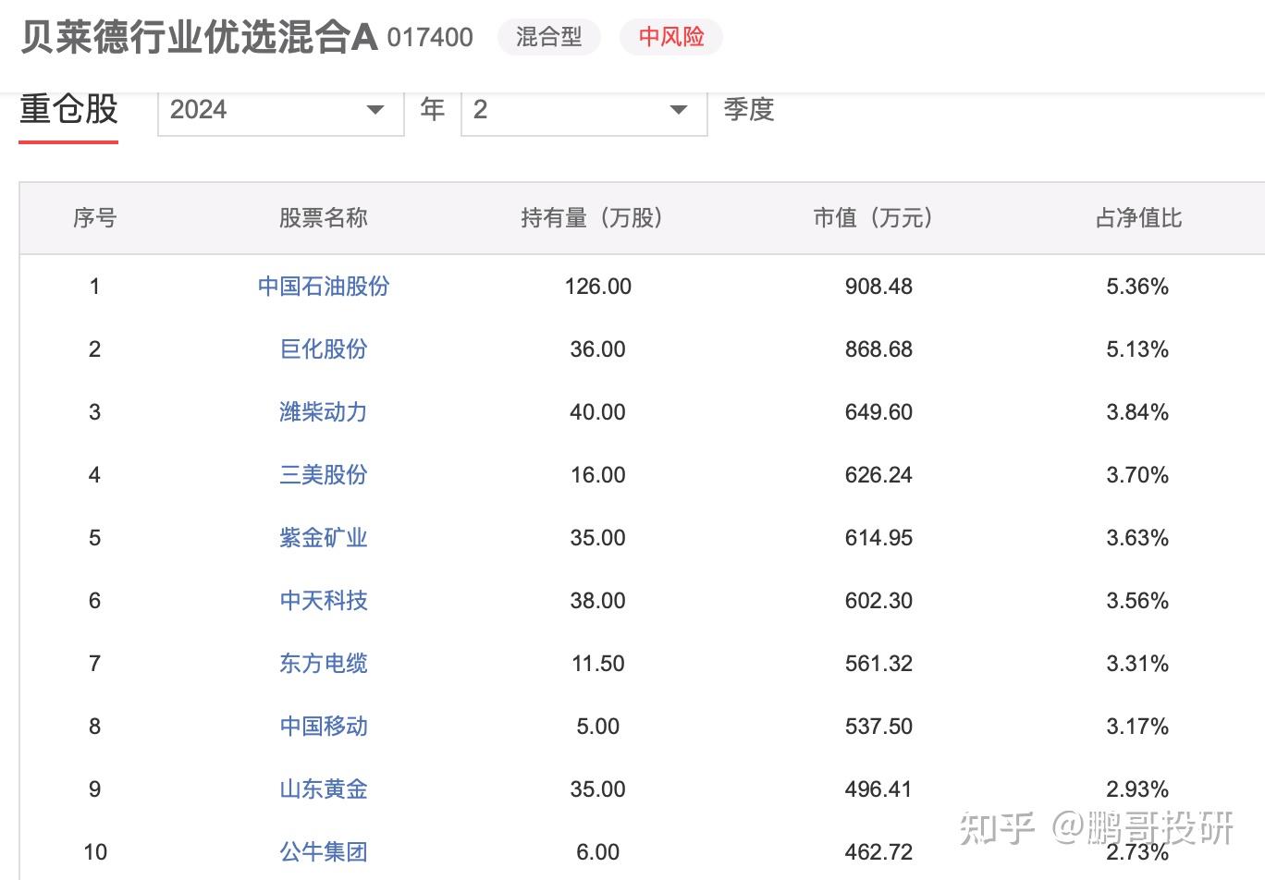Open the 山东黄金 stock link
Screen dimensions: 1265x880
click(324, 789)
